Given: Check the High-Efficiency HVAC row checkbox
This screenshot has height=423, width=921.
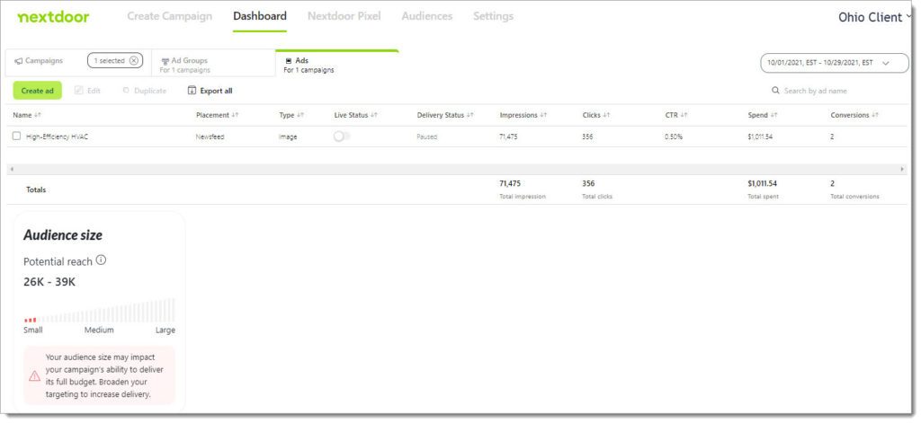Looking at the screenshot, I should tap(16, 137).
